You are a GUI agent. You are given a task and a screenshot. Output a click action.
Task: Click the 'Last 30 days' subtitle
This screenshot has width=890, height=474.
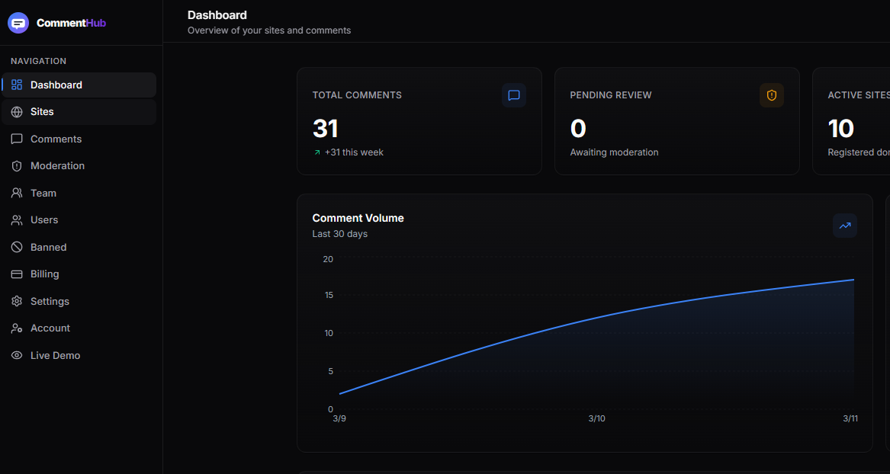click(340, 234)
